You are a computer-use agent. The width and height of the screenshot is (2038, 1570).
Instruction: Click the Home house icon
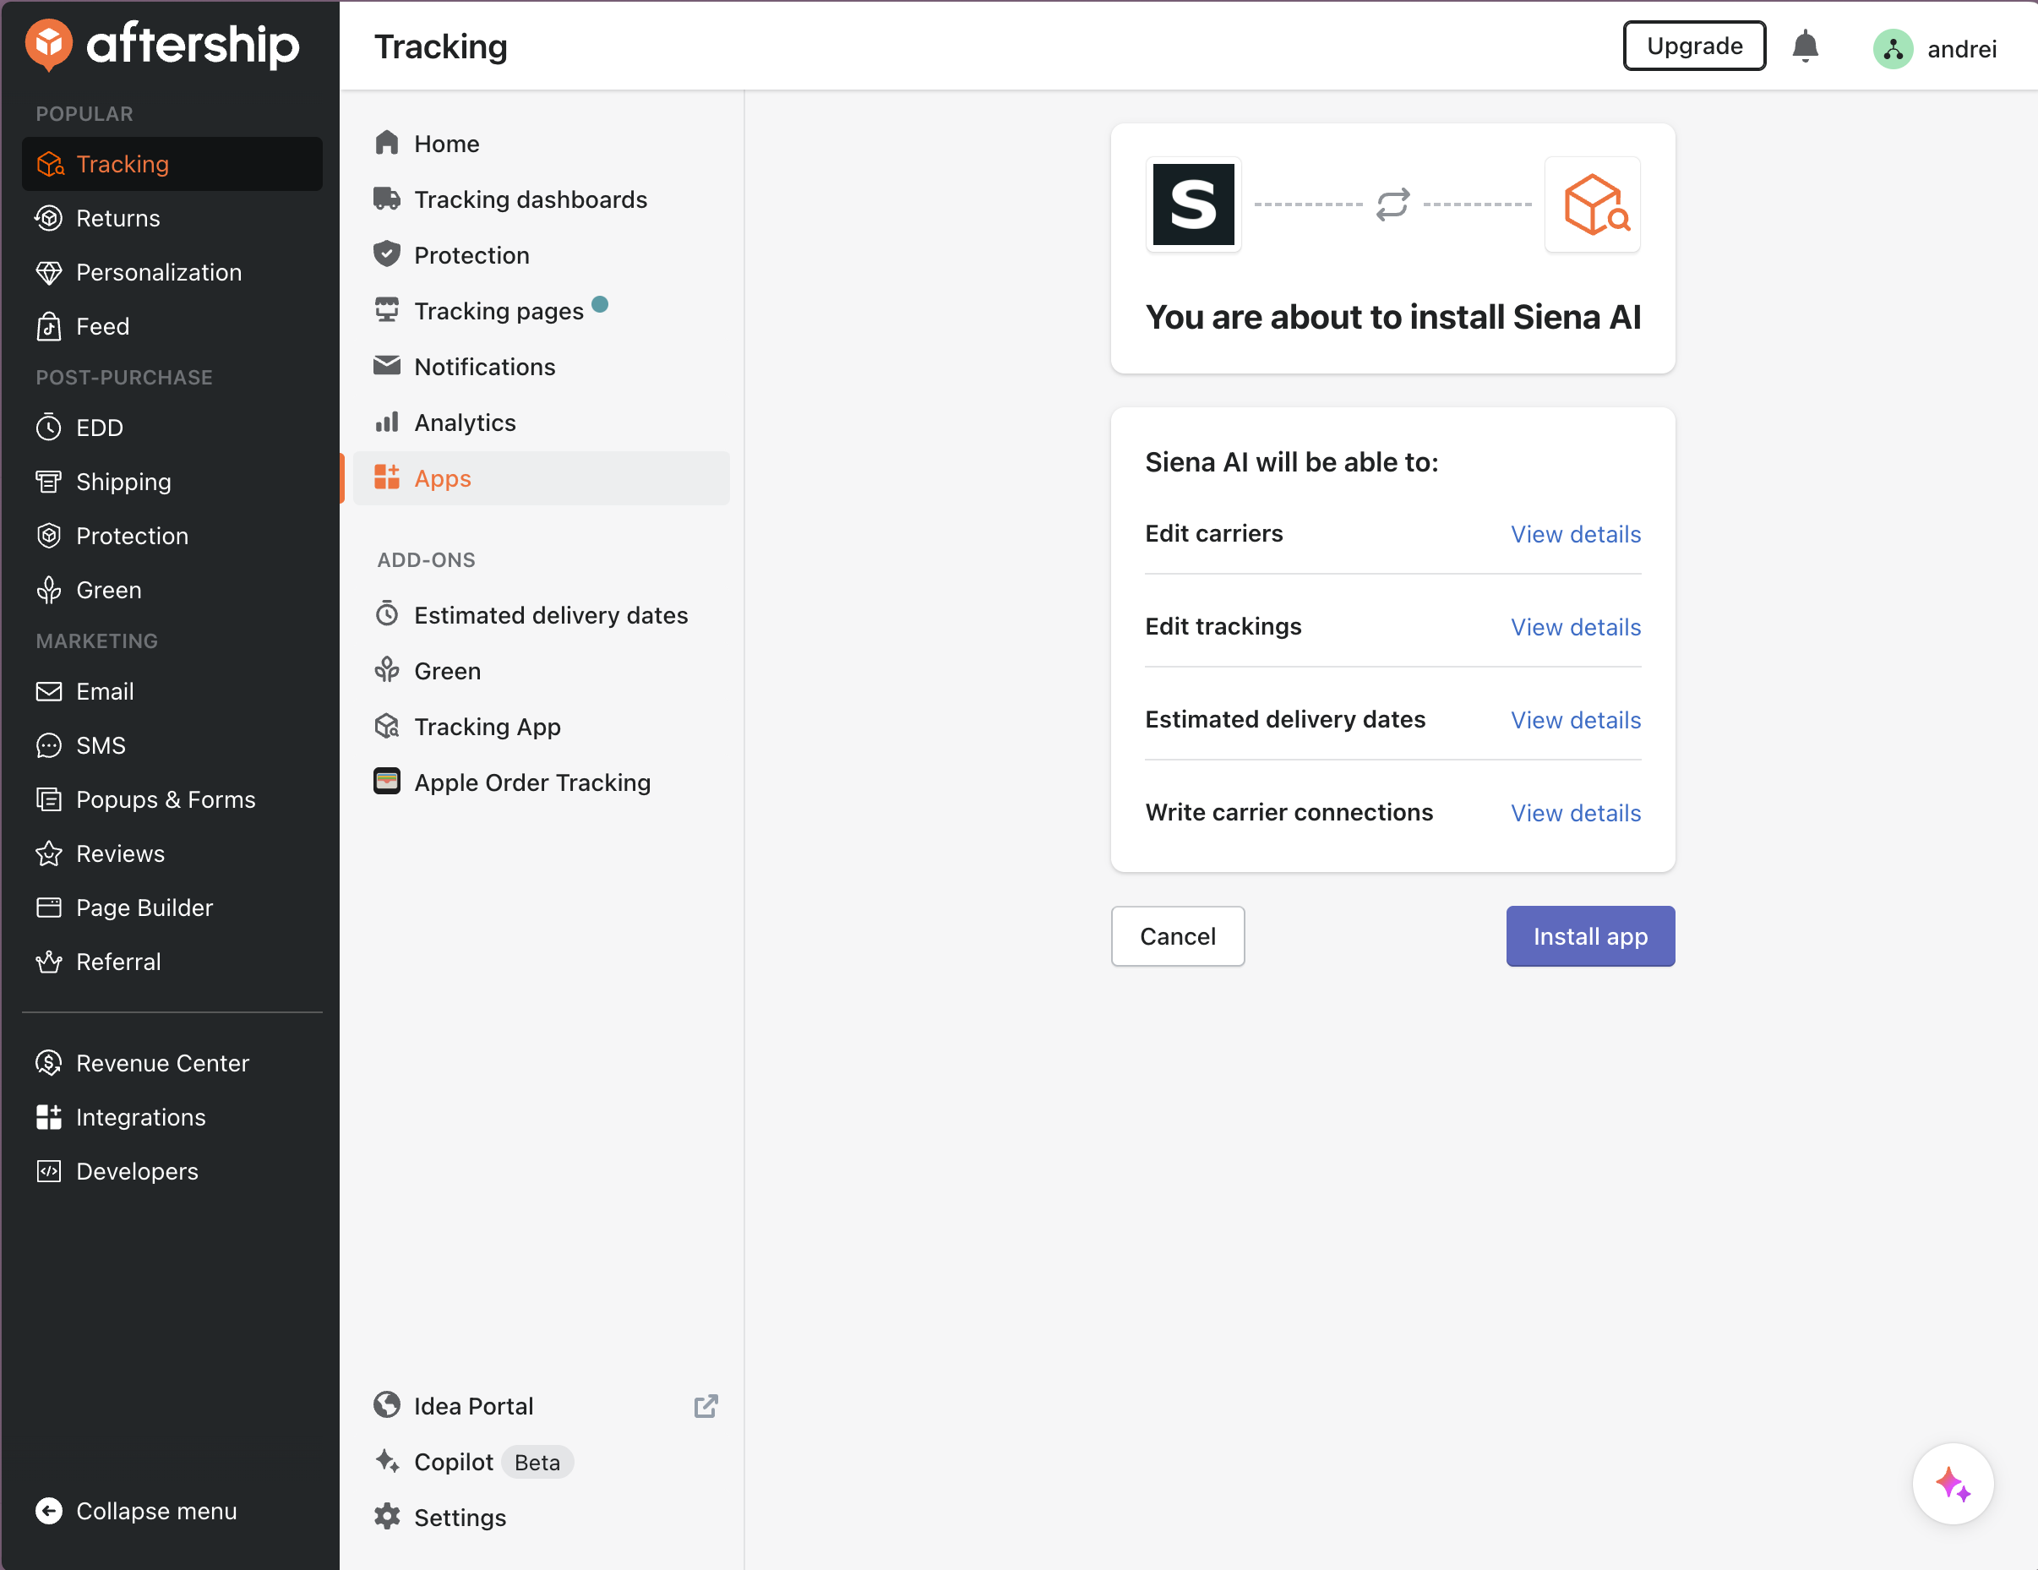(x=386, y=143)
